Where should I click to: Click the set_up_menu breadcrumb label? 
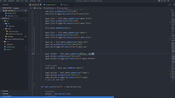63,8
